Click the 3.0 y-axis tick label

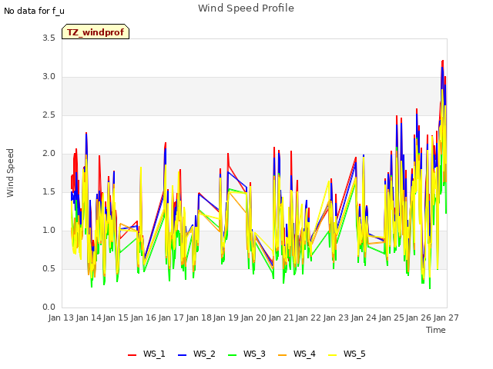[x=49, y=77]
